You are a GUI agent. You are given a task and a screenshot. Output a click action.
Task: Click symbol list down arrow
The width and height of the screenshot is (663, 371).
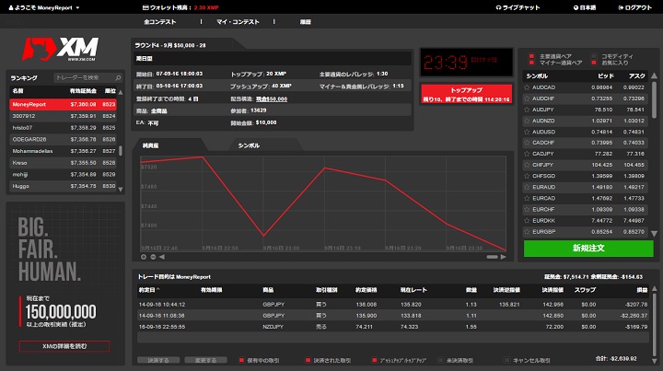pos(654,234)
